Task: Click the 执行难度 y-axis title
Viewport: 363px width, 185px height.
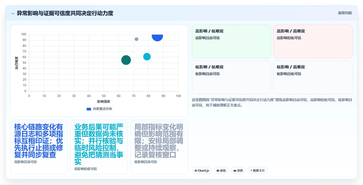Action: [x=17, y=63]
